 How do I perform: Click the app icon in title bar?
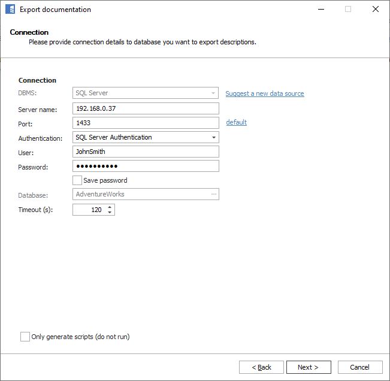coord(10,10)
